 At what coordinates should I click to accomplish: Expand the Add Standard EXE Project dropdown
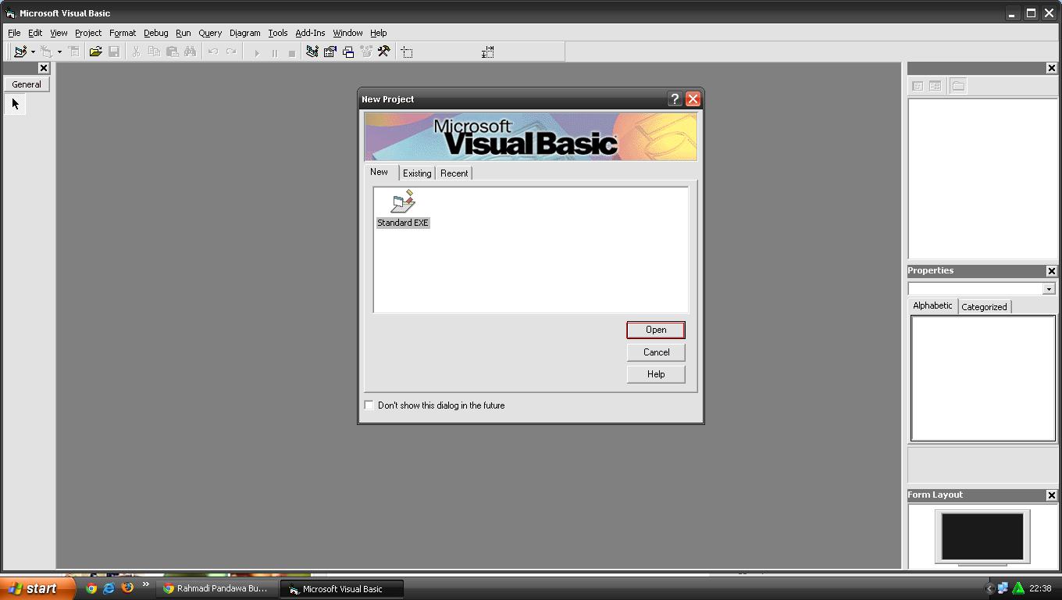coord(33,52)
